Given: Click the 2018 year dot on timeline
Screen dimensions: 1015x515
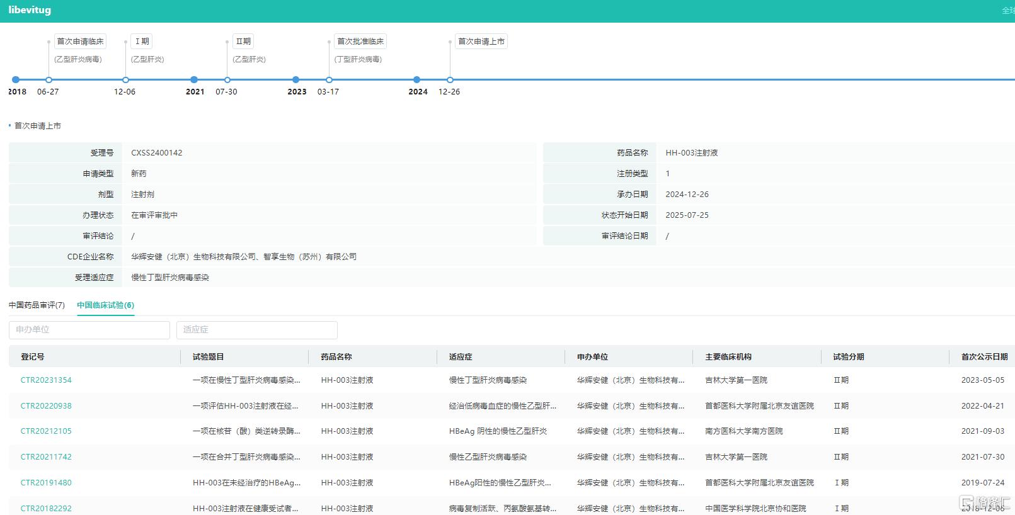Looking at the screenshot, I should [x=16, y=80].
